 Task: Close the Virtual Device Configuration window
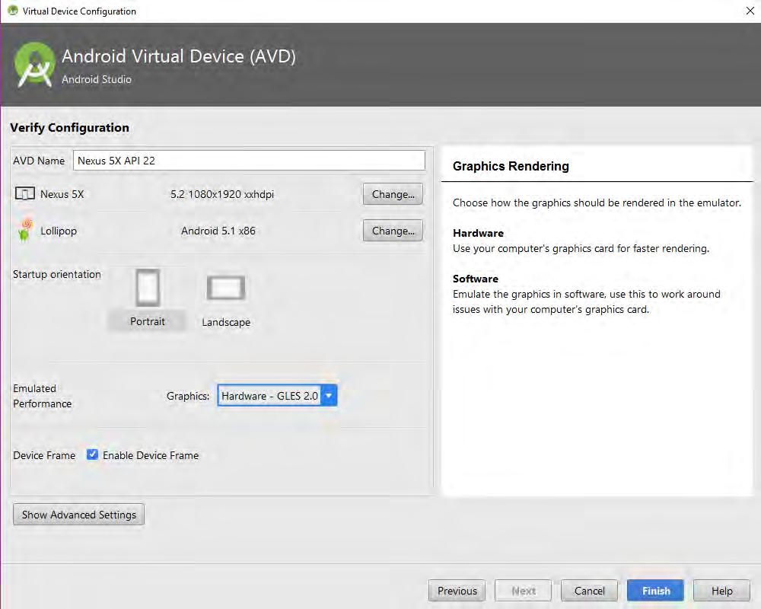750,11
